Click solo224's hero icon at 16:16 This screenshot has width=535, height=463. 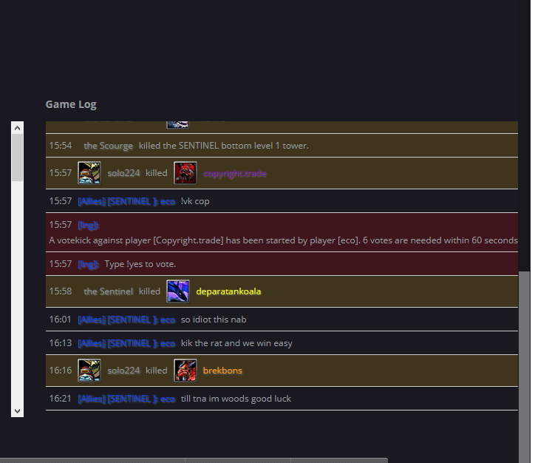coord(89,371)
